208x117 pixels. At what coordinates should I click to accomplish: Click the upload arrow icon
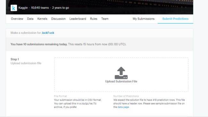121,73
